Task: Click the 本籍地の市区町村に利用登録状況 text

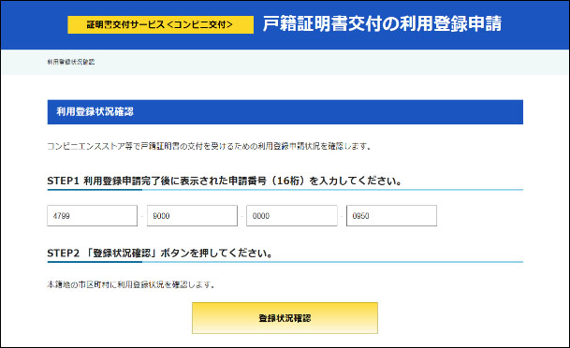Action: tap(131, 284)
